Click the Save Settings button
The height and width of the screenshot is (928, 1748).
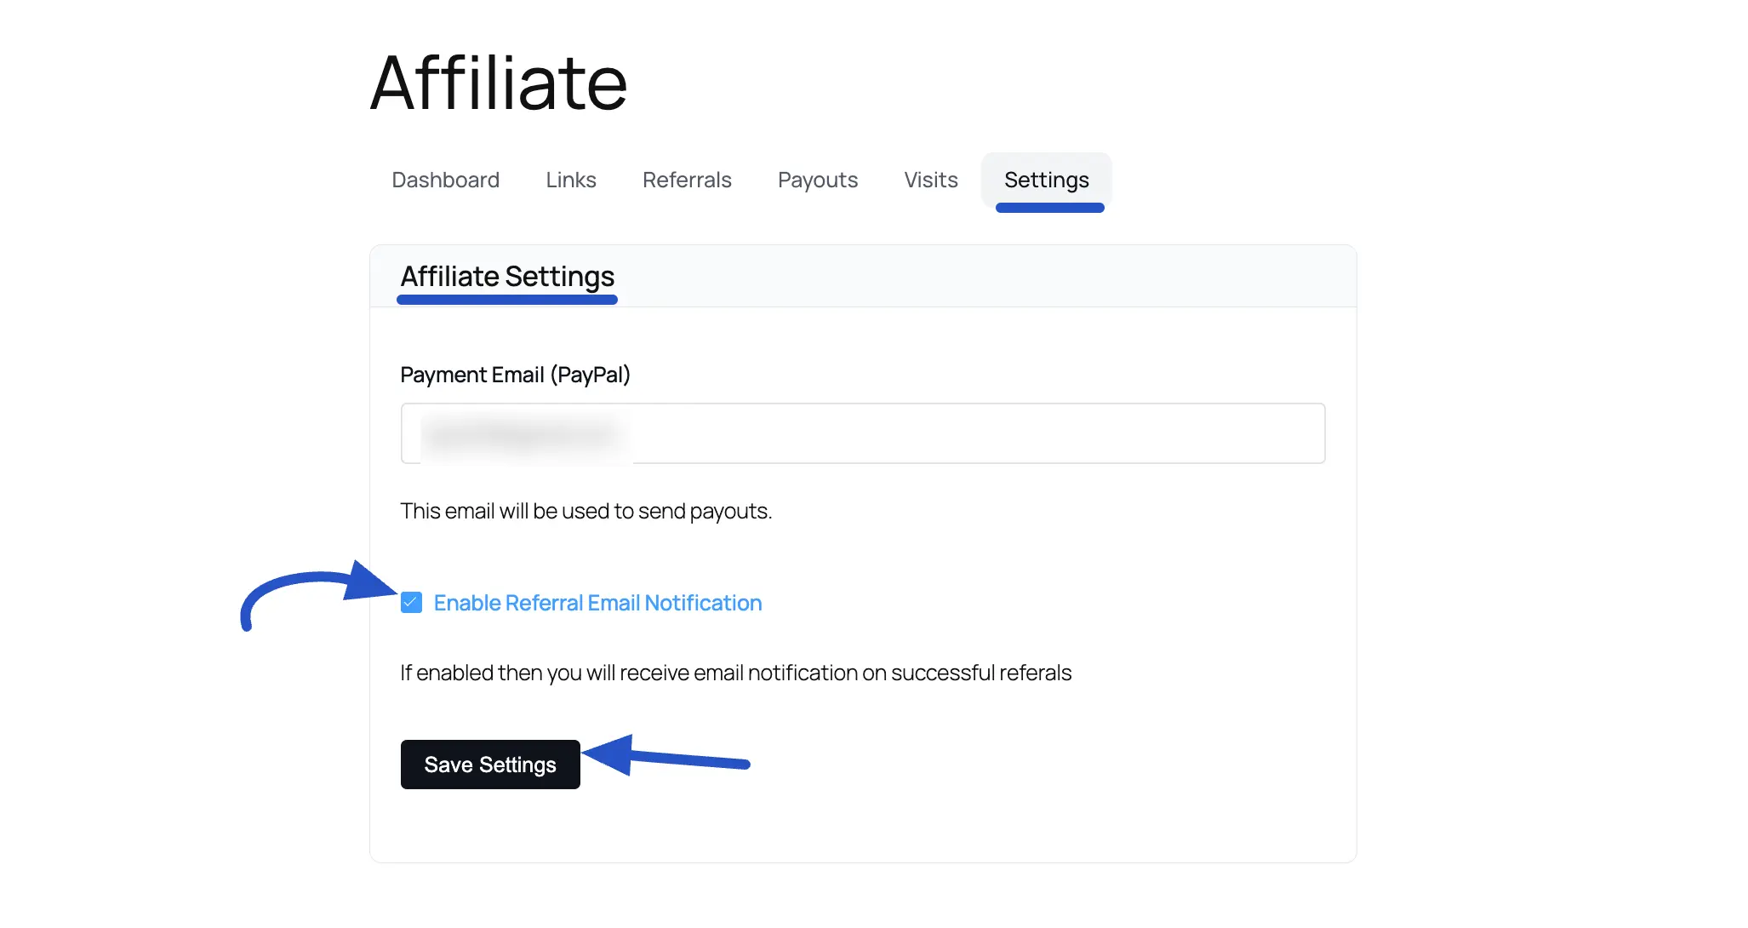[x=490, y=764]
